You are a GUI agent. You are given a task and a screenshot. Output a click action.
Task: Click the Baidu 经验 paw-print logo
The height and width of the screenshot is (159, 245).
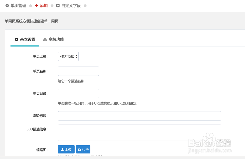209,141
